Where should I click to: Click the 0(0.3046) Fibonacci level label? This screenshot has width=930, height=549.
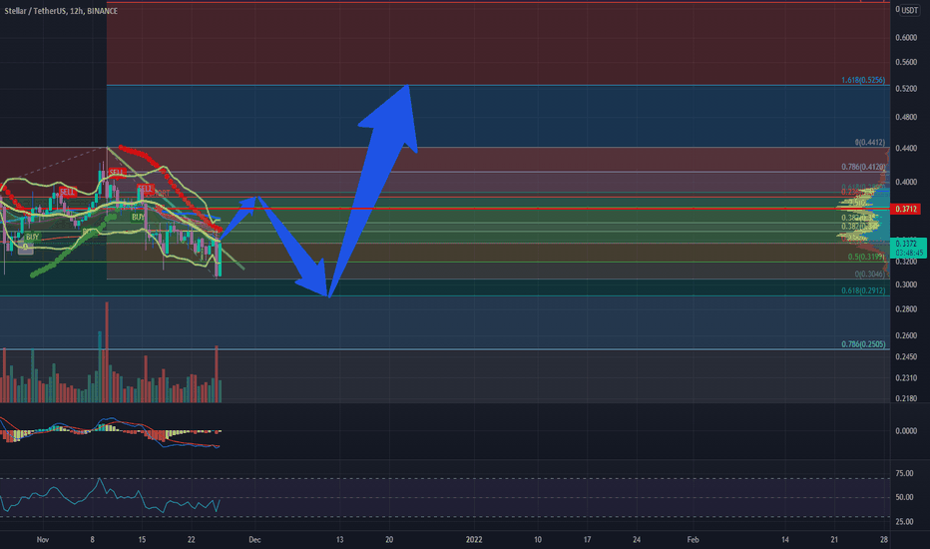(869, 274)
